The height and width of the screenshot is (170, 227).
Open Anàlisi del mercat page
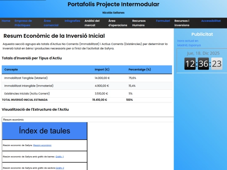[92, 23]
